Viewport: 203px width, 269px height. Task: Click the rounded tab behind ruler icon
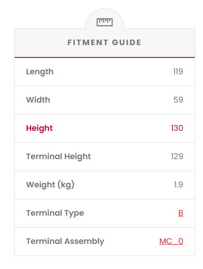coord(104,19)
